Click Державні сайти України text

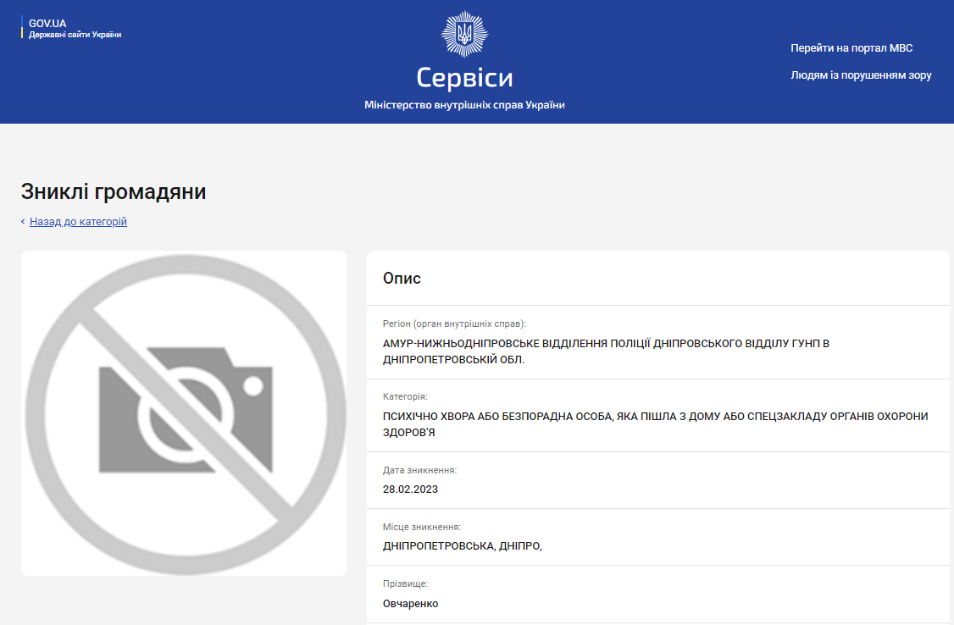[75, 35]
